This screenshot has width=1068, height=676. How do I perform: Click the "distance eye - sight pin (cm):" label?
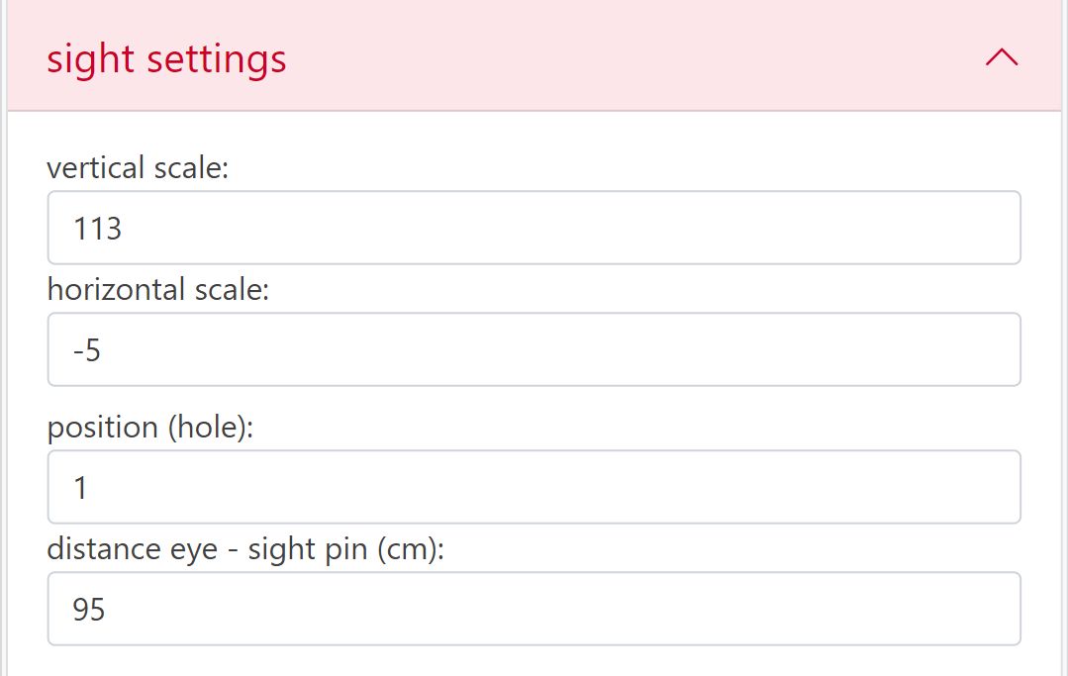pos(245,549)
